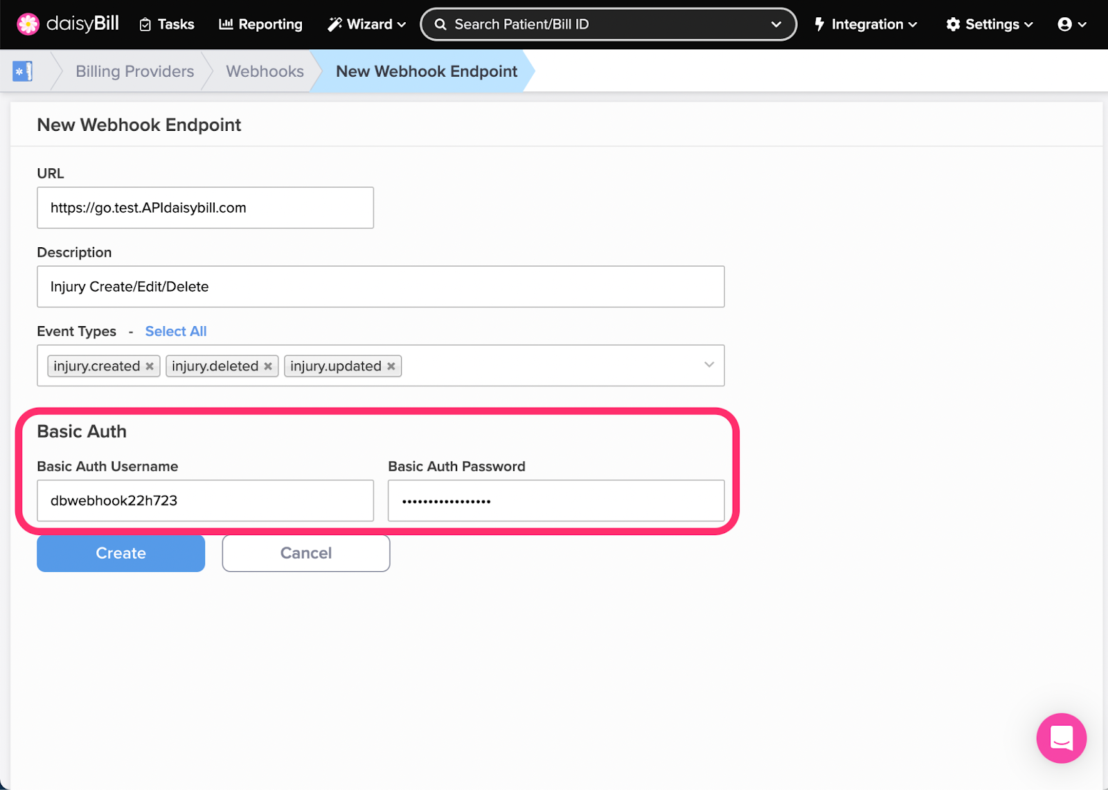Screen dimensions: 1108x790
Task: Click the Description input field
Action: pyautogui.click(x=381, y=287)
